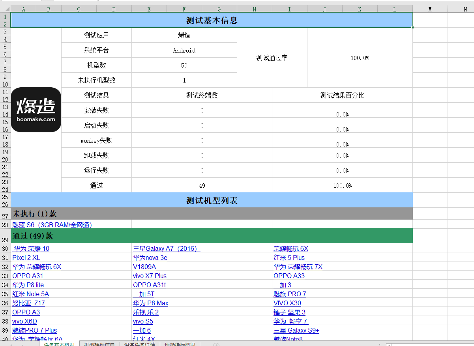Open the OPPO A31t link
This screenshot has width=474, height=346.
pyautogui.click(x=149, y=285)
